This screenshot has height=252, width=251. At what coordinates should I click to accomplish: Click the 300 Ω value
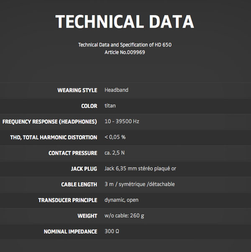112,231
